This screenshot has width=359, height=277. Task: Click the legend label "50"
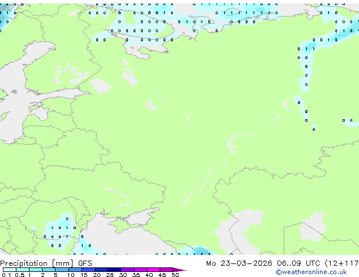[x=175, y=275]
